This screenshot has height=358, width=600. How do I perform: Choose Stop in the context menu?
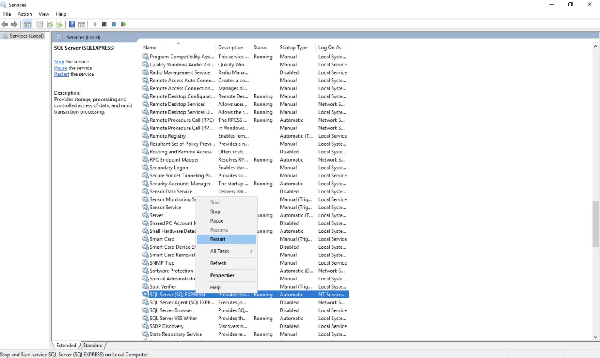[x=226, y=212]
